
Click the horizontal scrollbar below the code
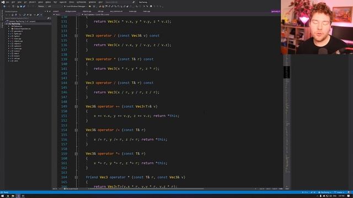tap(146, 189)
